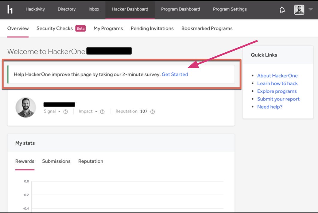Screen dimensions: 318x213
Task: Open the Impact help question-mark icon
Action: coord(102,112)
